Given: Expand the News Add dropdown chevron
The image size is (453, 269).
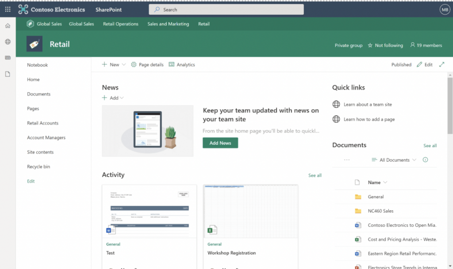Looking at the screenshot, I should pyautogui.click(x=122, y=98).
